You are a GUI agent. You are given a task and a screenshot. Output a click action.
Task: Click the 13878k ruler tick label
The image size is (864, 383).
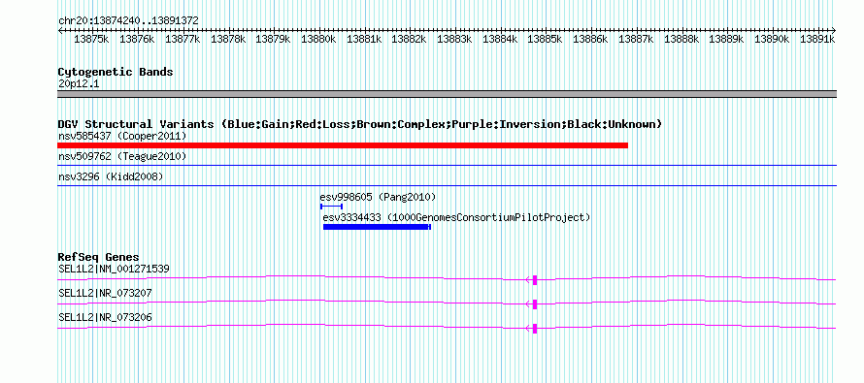[228, 39]
